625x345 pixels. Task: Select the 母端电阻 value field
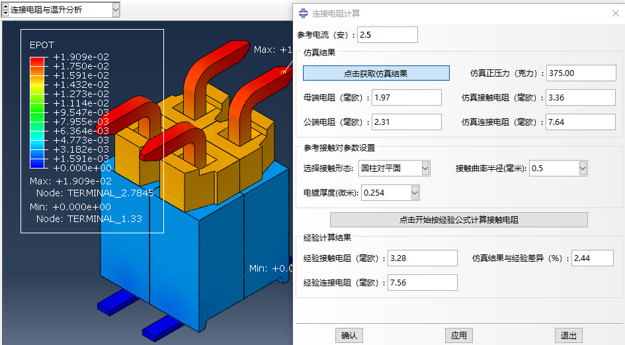click(407, 98)
